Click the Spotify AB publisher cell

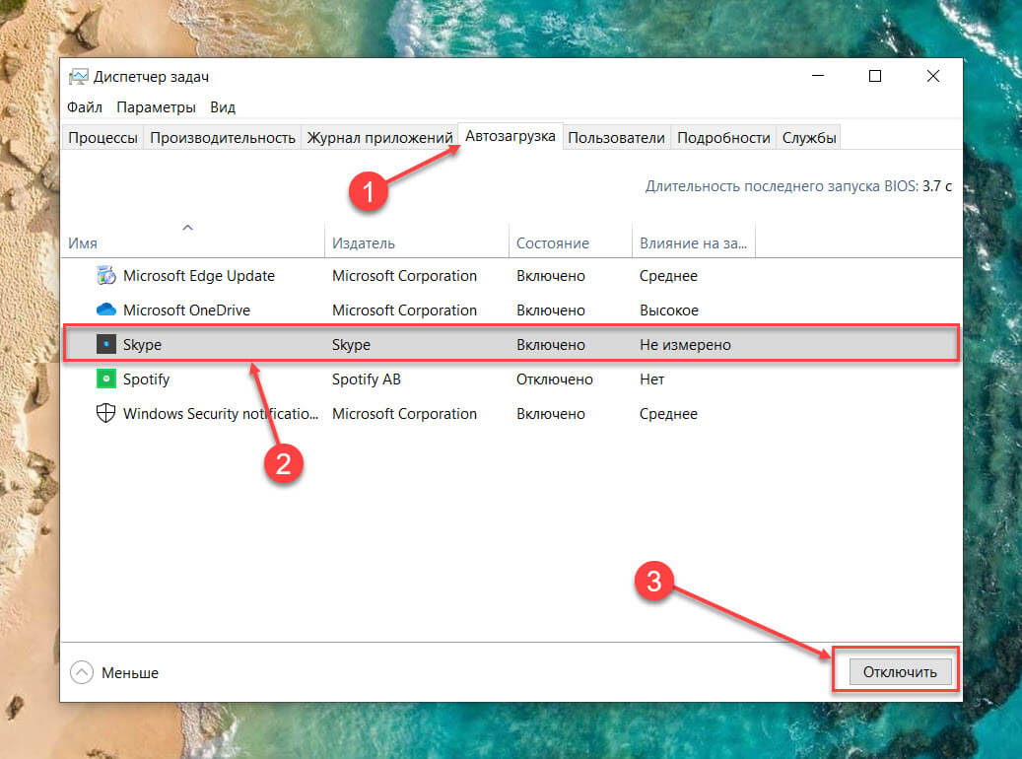coord(366,379)
